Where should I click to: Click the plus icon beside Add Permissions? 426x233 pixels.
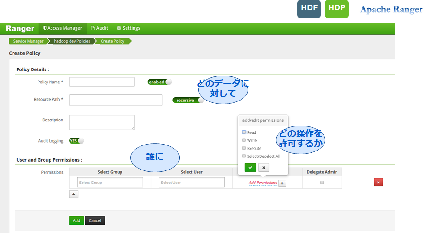pos(282,183)
